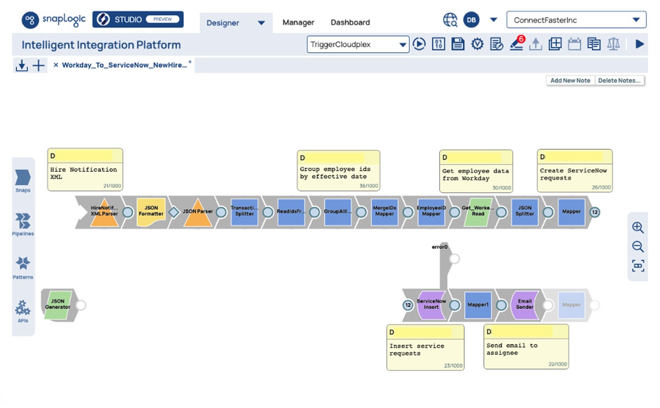Save the current pipeline
The image size is (660, 408).
pyautogui.click(x=458, y=44)
